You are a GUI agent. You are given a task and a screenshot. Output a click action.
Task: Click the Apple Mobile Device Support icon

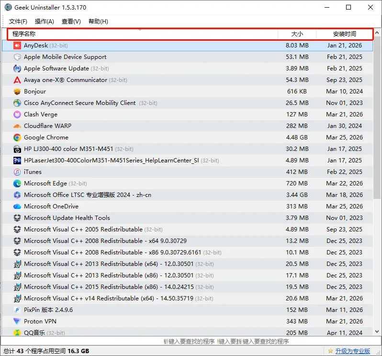[x=17, y=57]
